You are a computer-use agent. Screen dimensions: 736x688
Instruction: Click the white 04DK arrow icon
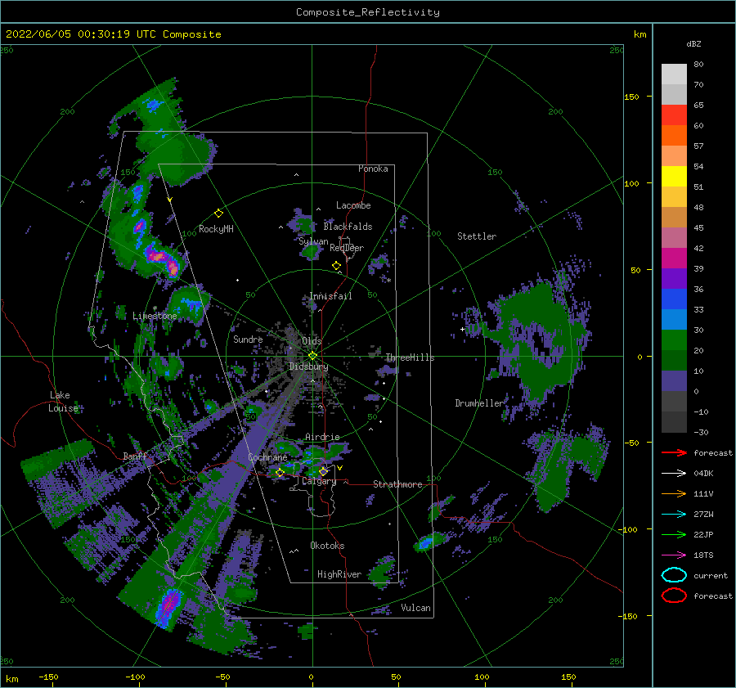coord(674,473)
